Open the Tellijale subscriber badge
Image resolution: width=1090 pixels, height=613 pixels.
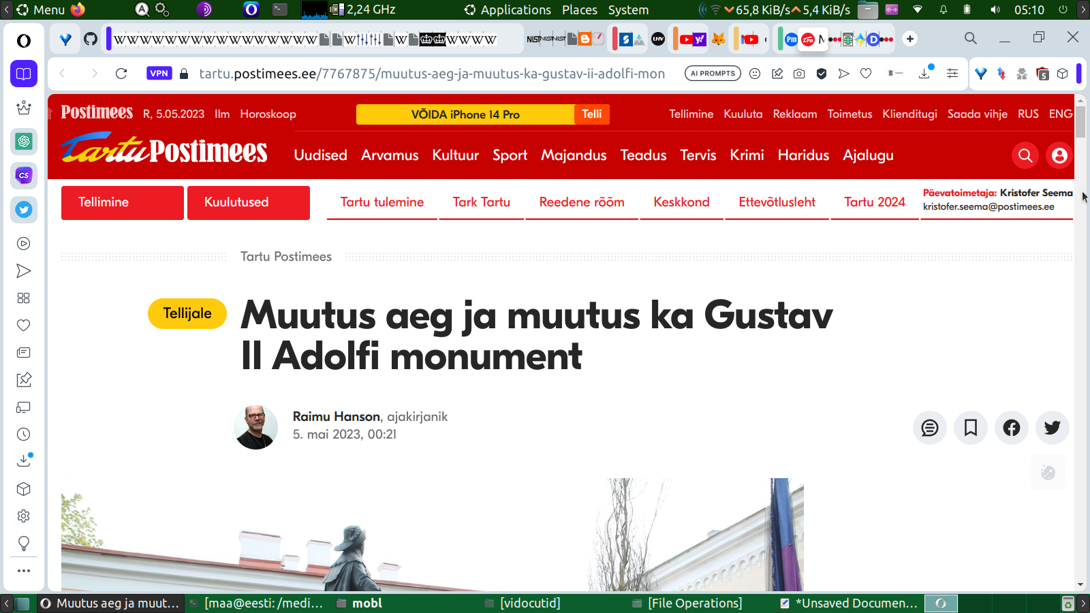tap(187, 313)
